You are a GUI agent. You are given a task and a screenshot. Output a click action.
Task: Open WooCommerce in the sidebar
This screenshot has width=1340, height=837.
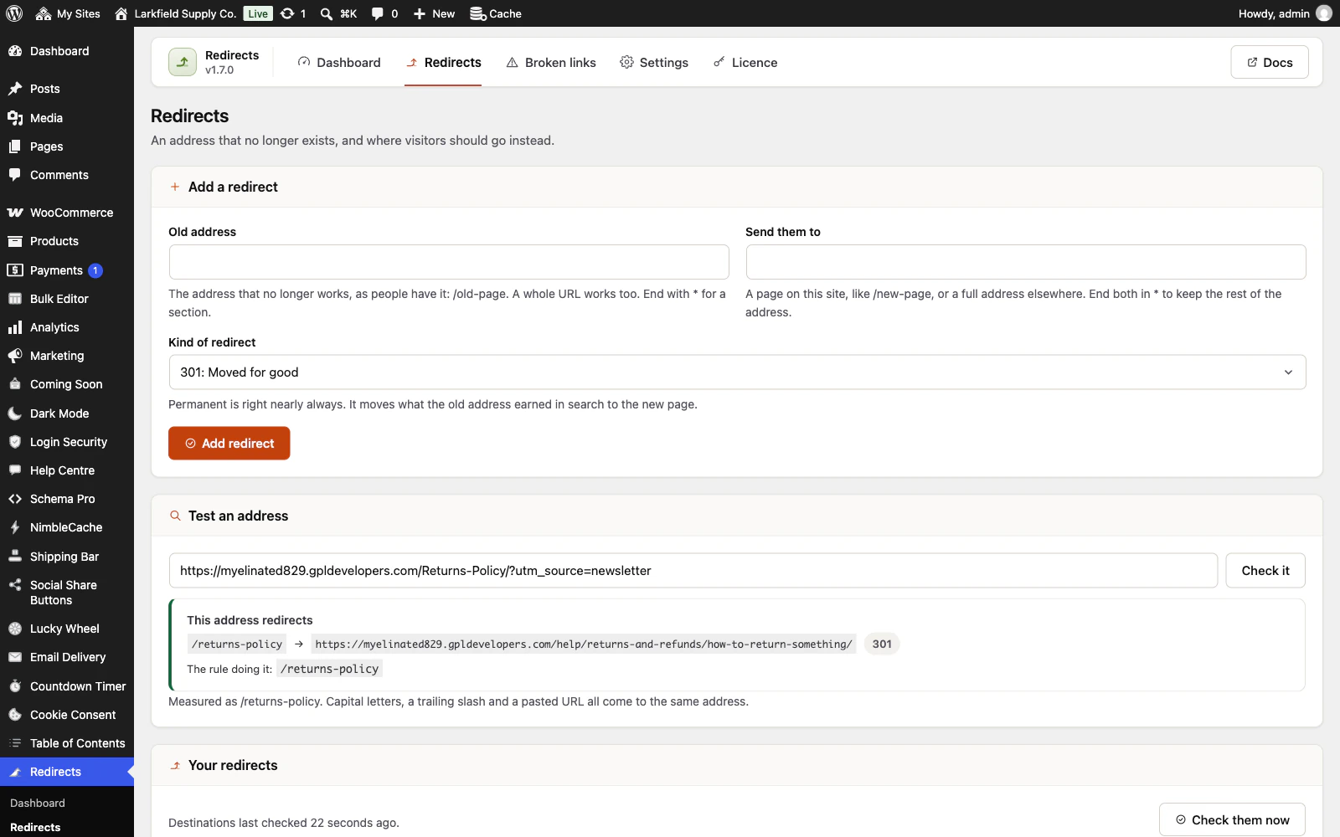point(67,213)
